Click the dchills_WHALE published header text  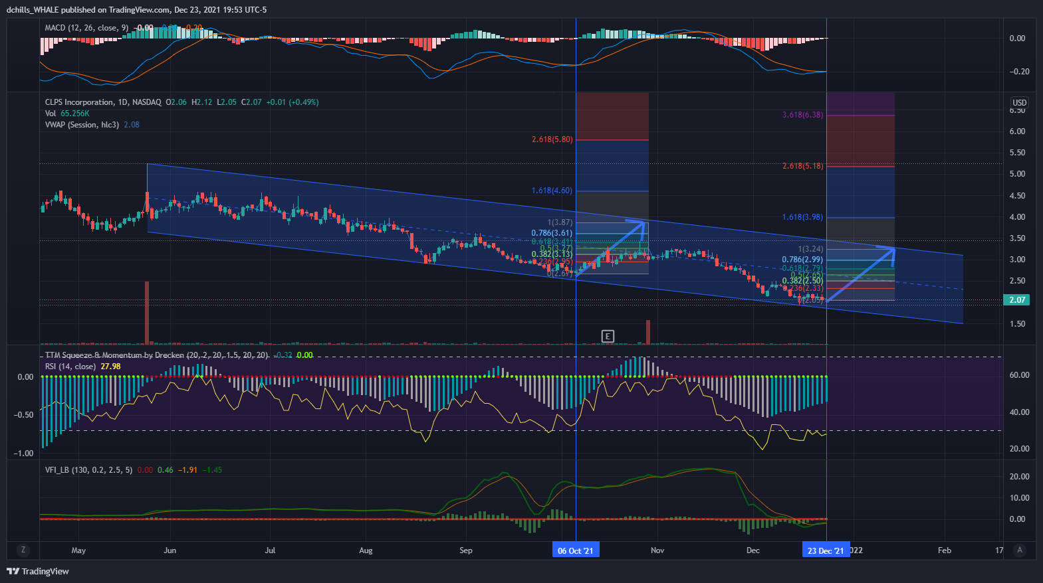pos(136,10)
